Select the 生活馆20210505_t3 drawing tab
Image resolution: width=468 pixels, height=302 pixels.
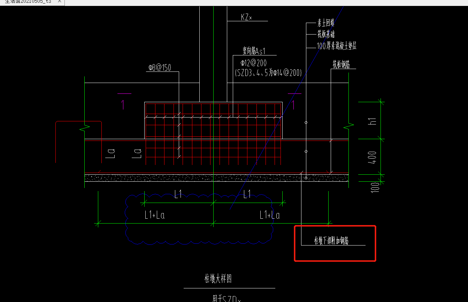tap(28, 1)
